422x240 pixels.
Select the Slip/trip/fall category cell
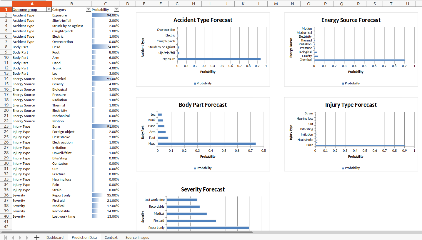pyautogui.click(x=71, y=20)
